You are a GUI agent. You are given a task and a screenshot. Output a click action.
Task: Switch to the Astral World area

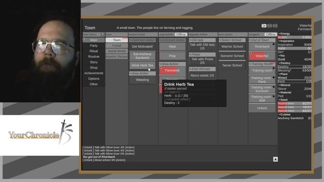[x=117, y=51]
